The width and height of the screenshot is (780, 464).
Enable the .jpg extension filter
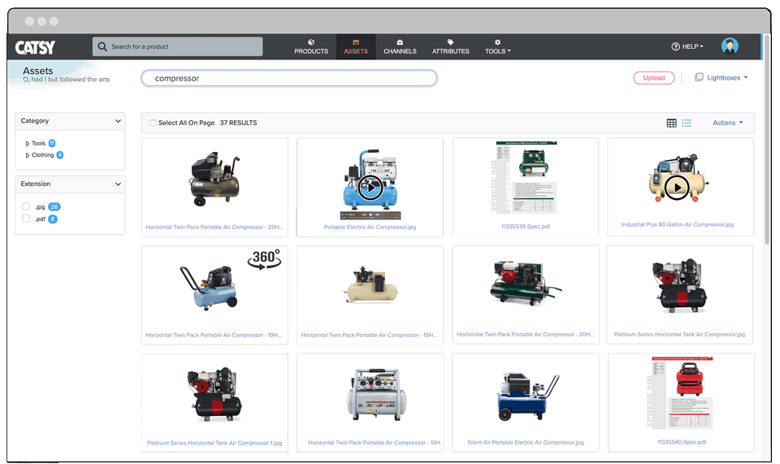pyautogui.click(x=27, y=206)
